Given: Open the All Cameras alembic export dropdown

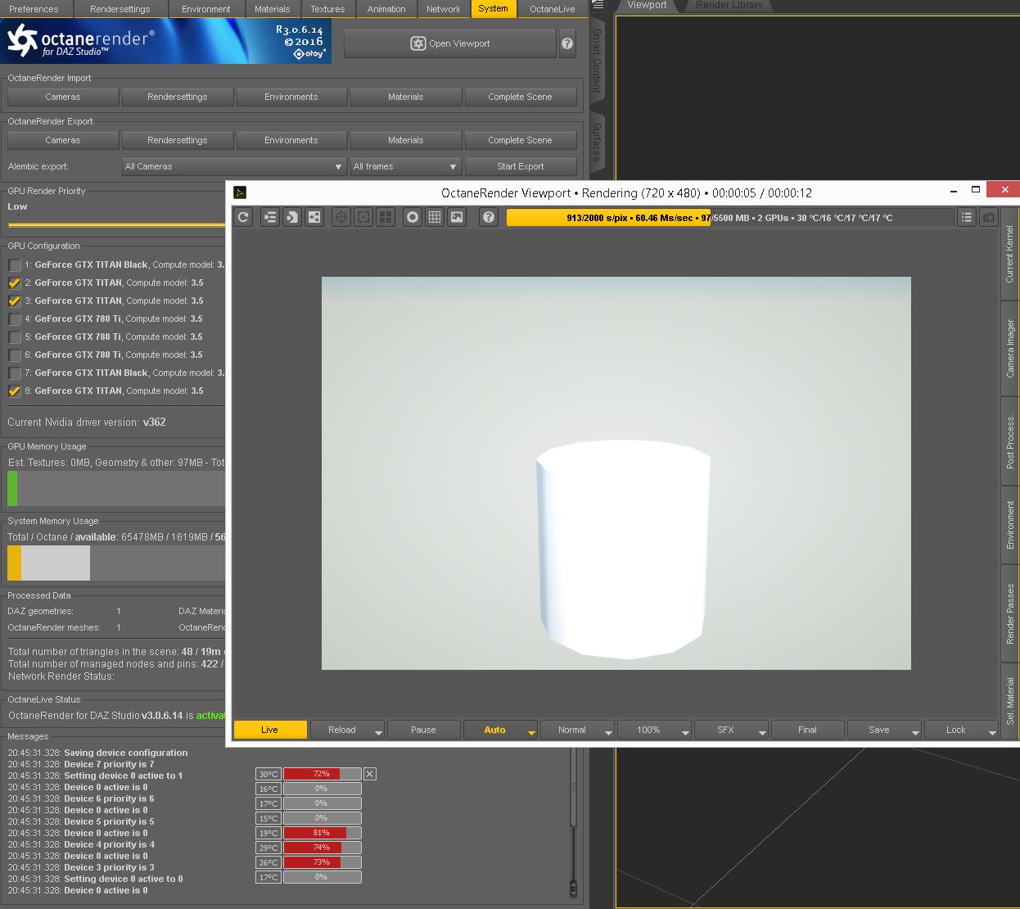Looking at the screenshot, I should (x=234, y=166).
